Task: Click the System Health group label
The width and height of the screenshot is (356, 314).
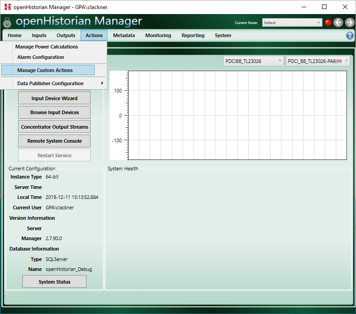Action: [x=123, y=169]
